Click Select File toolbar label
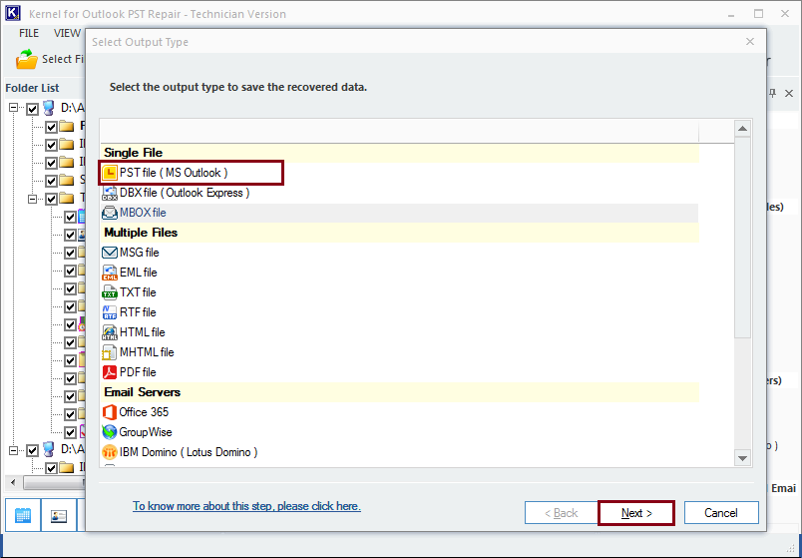The image size is (802, 558). tap(63, 59)
